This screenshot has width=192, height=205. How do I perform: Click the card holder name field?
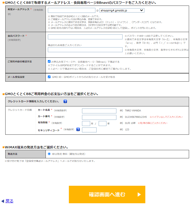pos(99,111)
